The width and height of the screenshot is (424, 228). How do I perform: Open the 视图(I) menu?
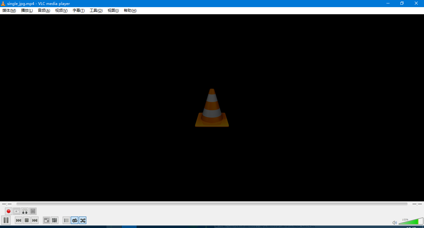pos(113,11)
